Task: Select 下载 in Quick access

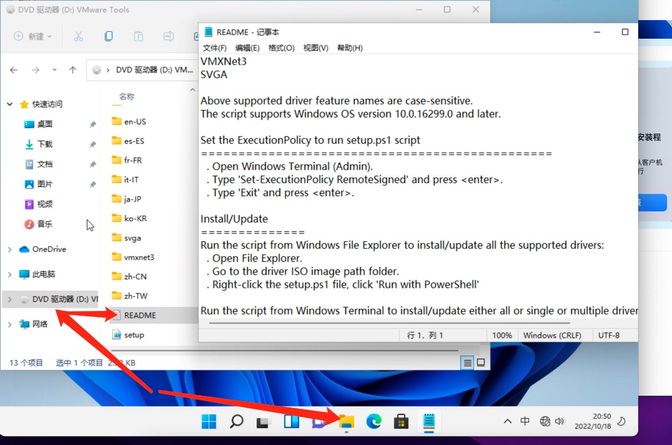Action: coord(45,144)
